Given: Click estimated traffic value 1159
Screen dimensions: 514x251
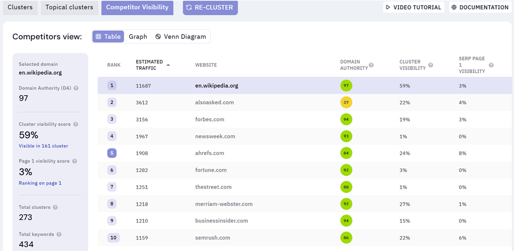Looking at the screenshot, I should pos(142,238).
